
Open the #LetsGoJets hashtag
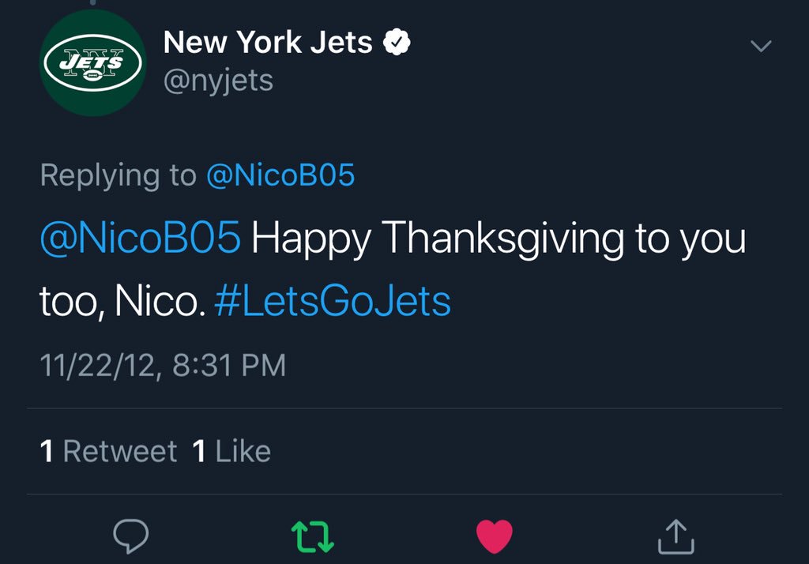(x=333, y=301)
